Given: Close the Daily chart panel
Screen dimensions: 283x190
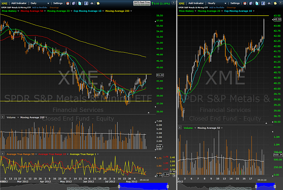Looking at the screenshot, I should click(173, 3).
